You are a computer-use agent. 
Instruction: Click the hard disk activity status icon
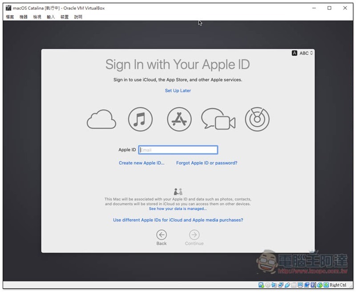click(261, 285)
